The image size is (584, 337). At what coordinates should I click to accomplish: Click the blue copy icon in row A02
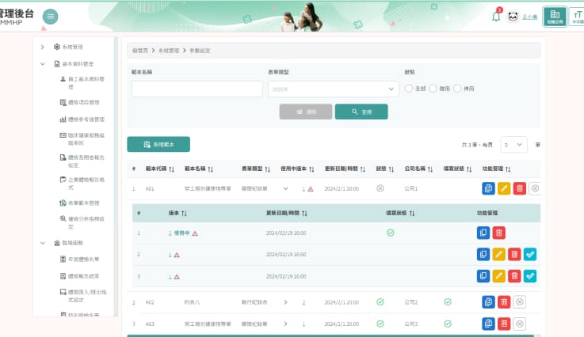pos(488,301)
